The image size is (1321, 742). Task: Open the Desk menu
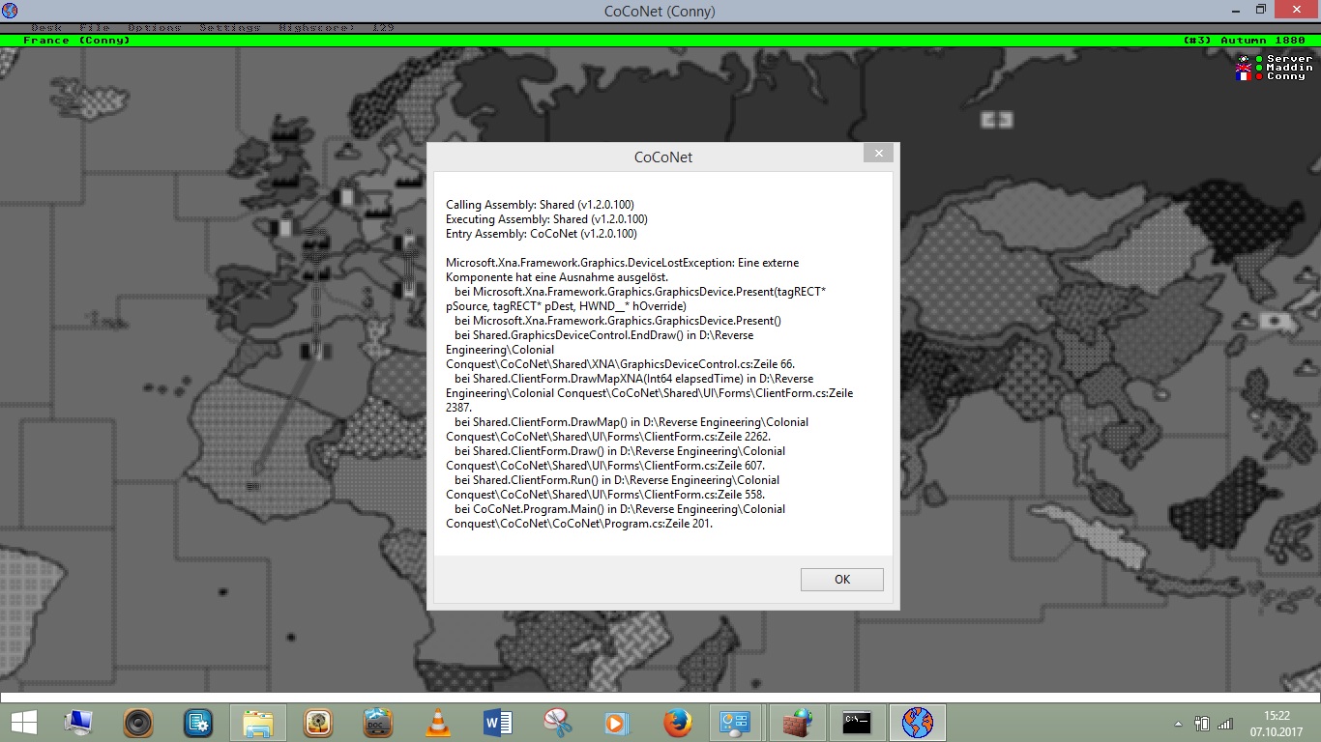[46, 27]
